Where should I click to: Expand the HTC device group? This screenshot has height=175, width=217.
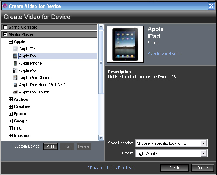(x=10, y=128)
